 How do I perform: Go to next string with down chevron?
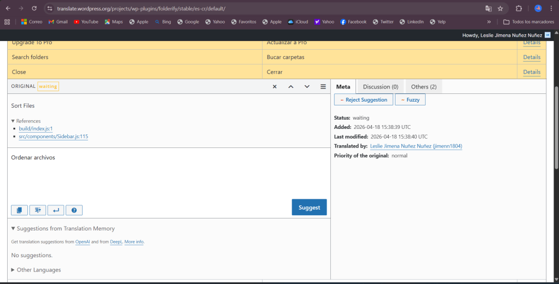click(x=307, y=87)
